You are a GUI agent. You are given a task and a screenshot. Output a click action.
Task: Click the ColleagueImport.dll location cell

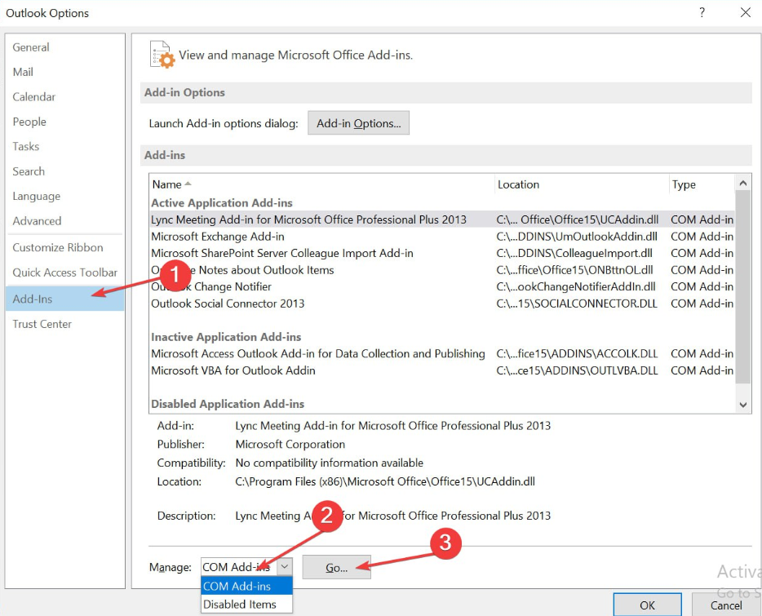[x=574, y=253]
